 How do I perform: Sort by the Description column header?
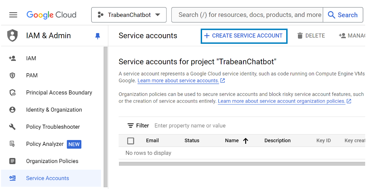tap(278, 141)
